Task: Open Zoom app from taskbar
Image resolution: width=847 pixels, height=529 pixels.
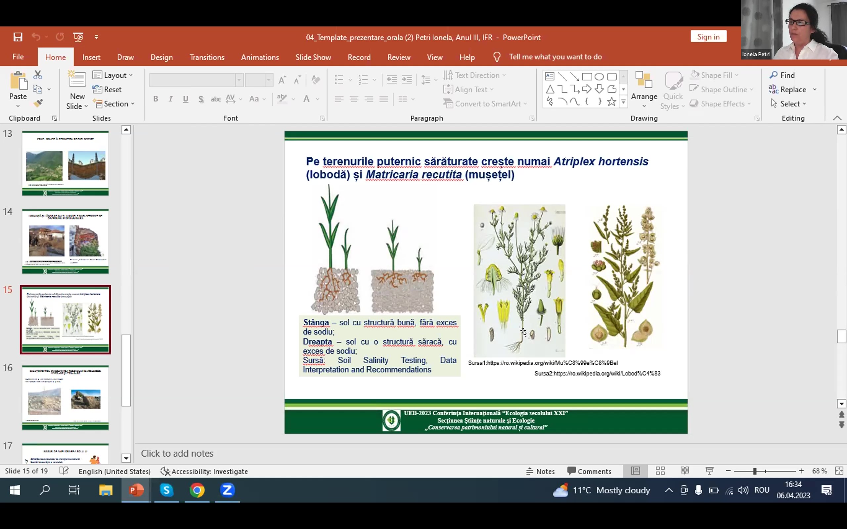Action: pos(227,490)
